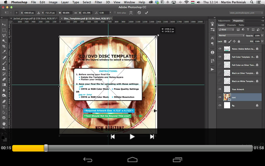Select the Move tool
The width and height of the screenshot is (265, 166).
point(4,25)
